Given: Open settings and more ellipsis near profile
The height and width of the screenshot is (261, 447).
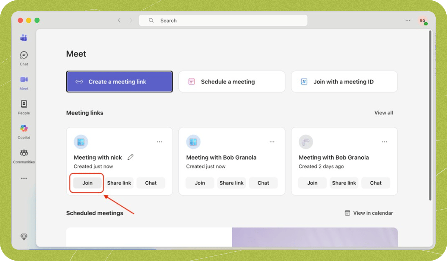Looking at the screenshot, I should click(408, 20).
